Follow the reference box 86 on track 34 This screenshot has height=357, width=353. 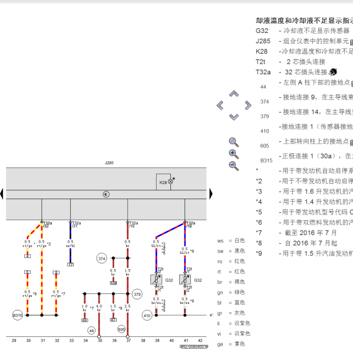coord(85,320)
